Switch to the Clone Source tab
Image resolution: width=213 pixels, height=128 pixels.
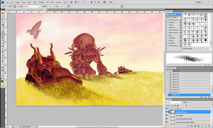[x=178, y=11]
